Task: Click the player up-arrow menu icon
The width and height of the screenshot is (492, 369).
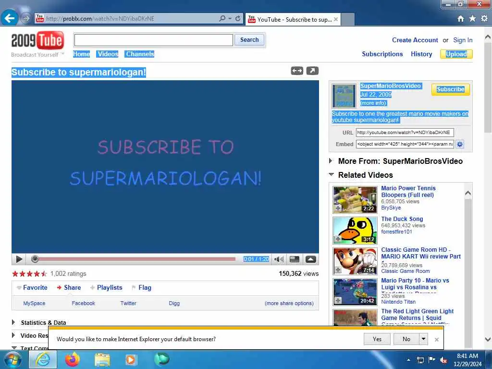Action: [x=311, y=259]
